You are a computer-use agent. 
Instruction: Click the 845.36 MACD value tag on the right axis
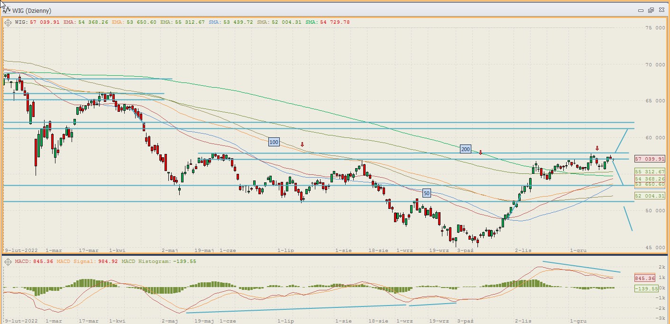644,278
